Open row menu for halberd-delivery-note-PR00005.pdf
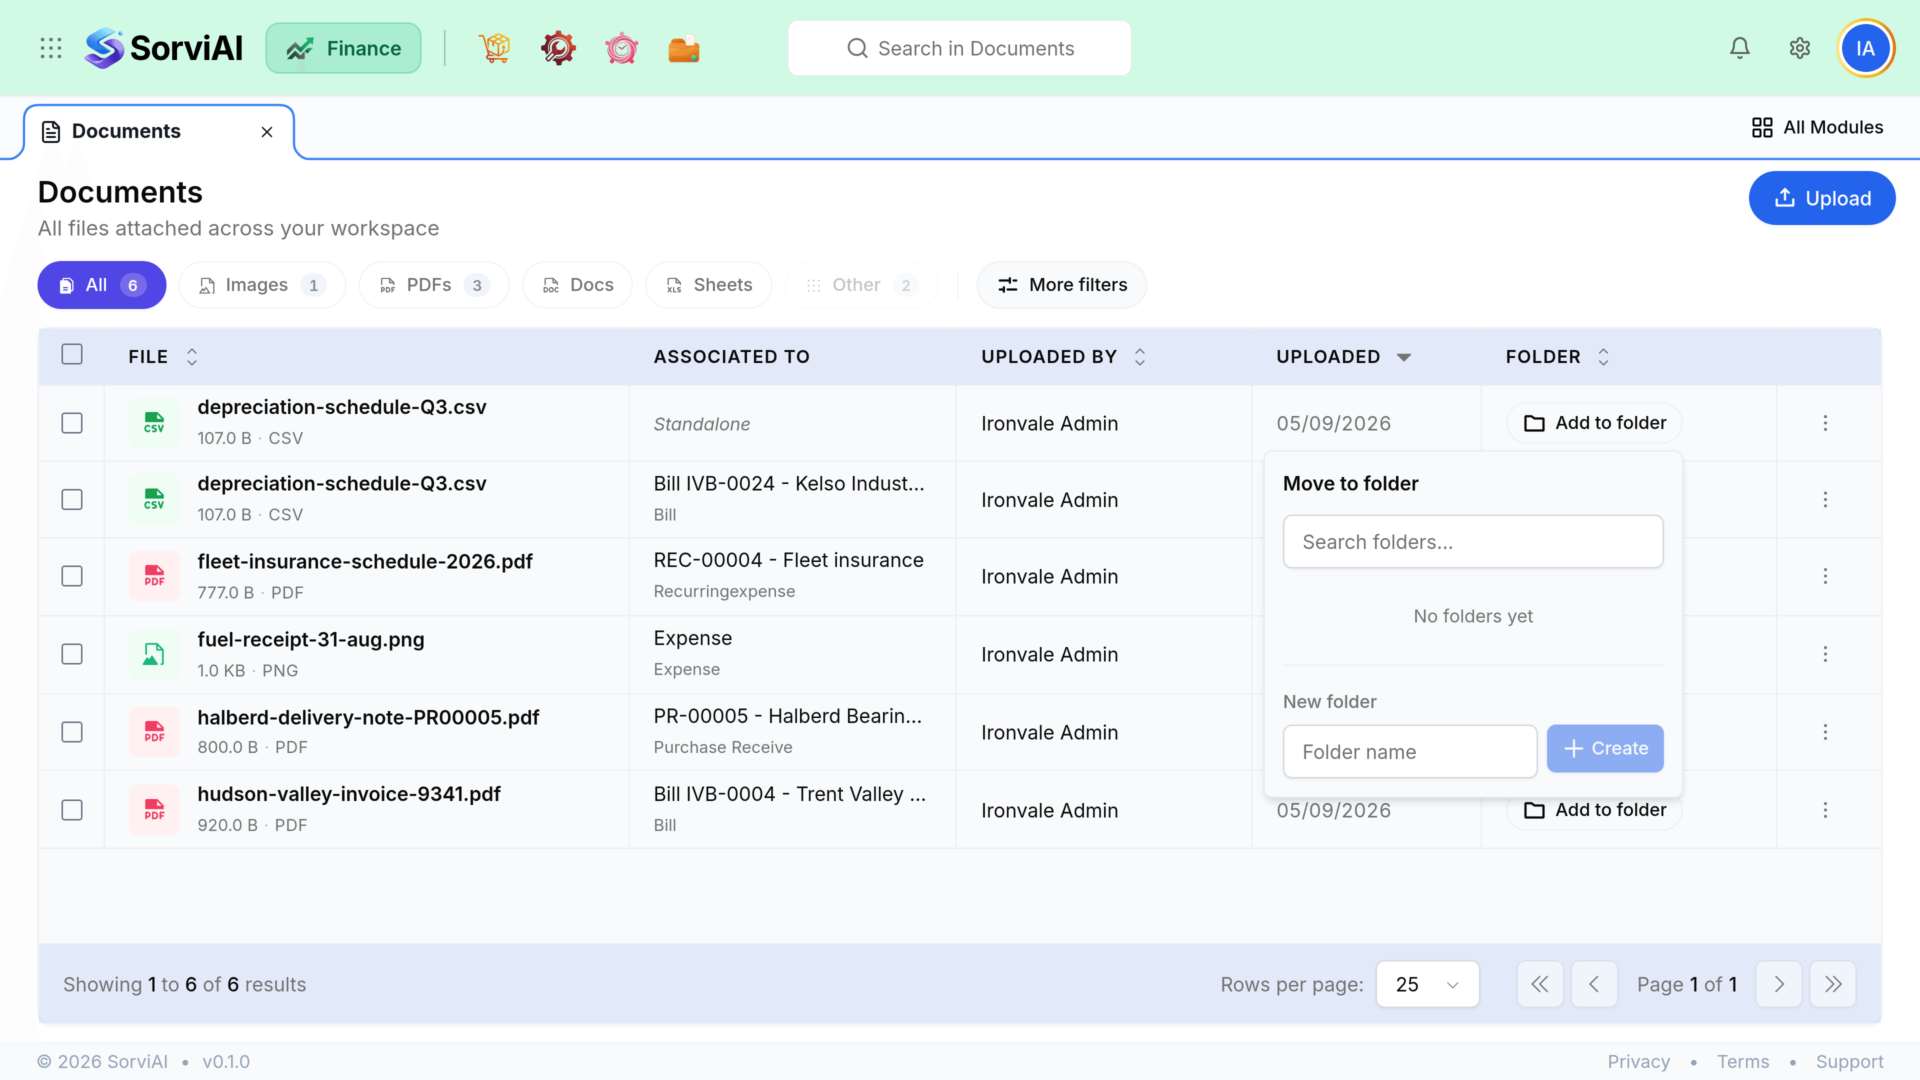 [1825, 732]
